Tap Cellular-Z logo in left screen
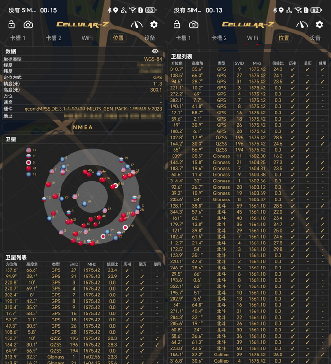The width and height of the screenshot is (331, 364). [x=82, y=25]
